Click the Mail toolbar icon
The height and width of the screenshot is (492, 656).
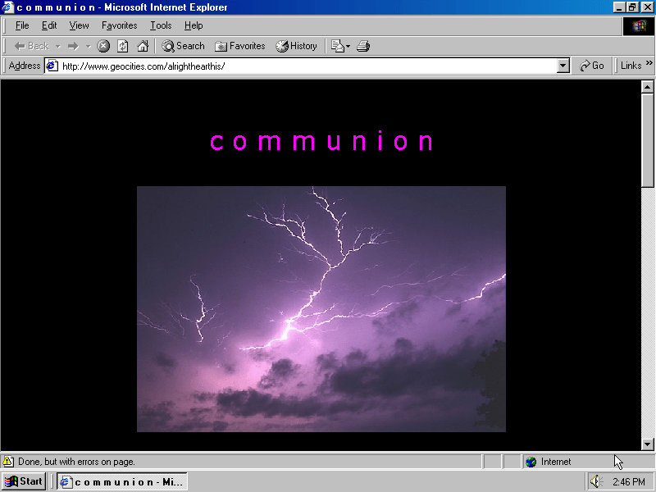coord(337,46)
